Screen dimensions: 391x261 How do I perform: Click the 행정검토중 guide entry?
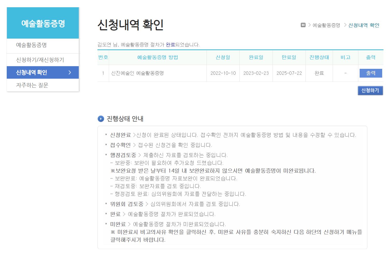click(169, 155)
